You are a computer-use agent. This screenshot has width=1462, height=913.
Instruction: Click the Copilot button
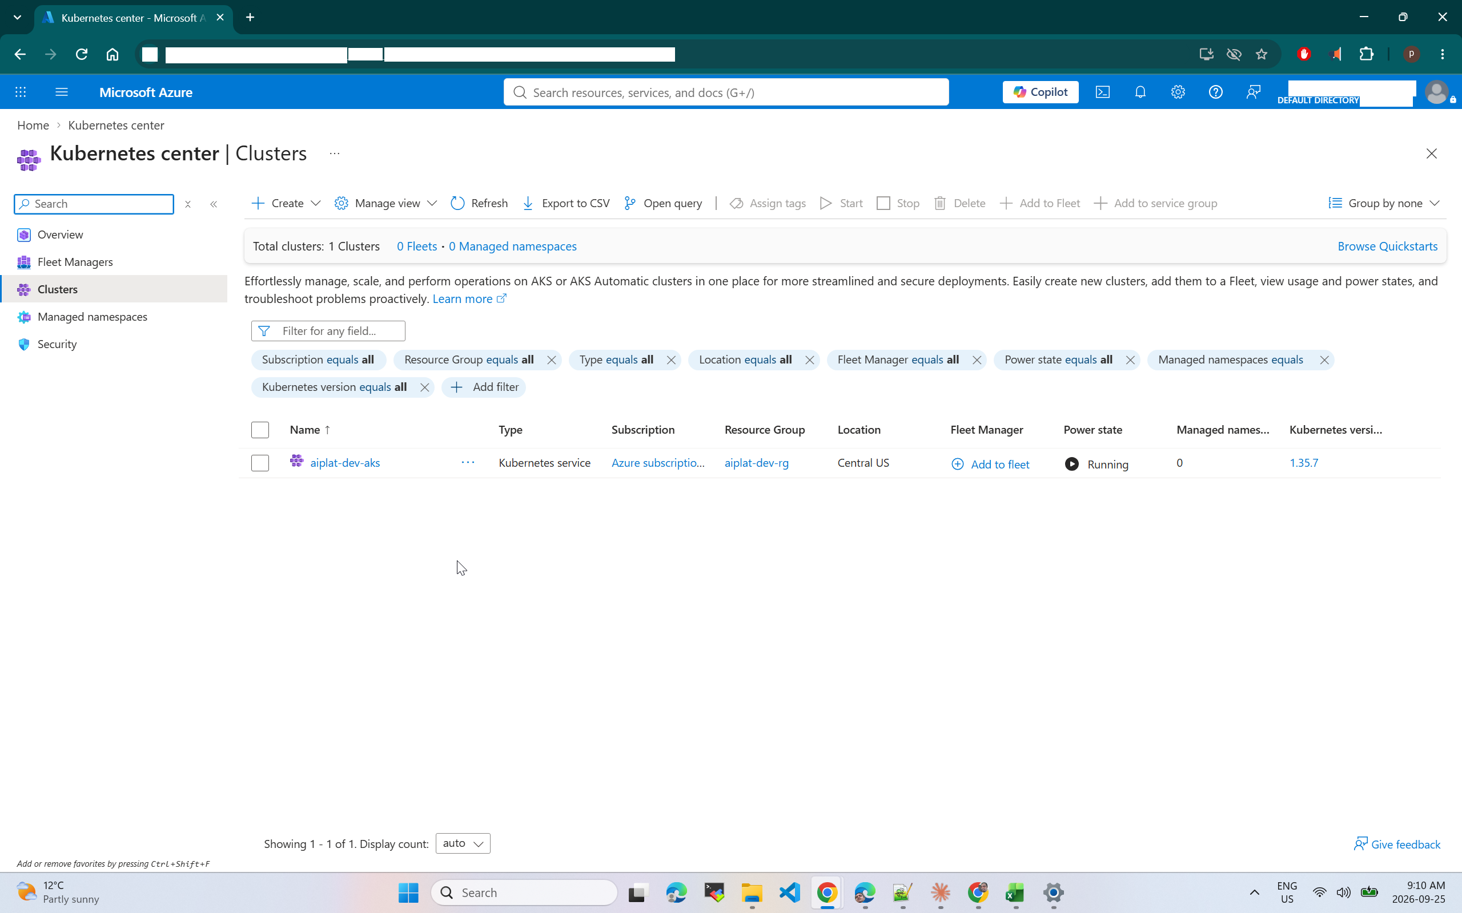[x=1041, y=92]
